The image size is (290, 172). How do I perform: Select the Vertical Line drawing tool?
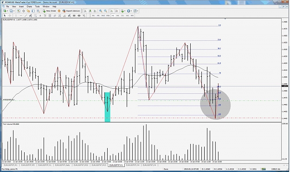[16, 16]
